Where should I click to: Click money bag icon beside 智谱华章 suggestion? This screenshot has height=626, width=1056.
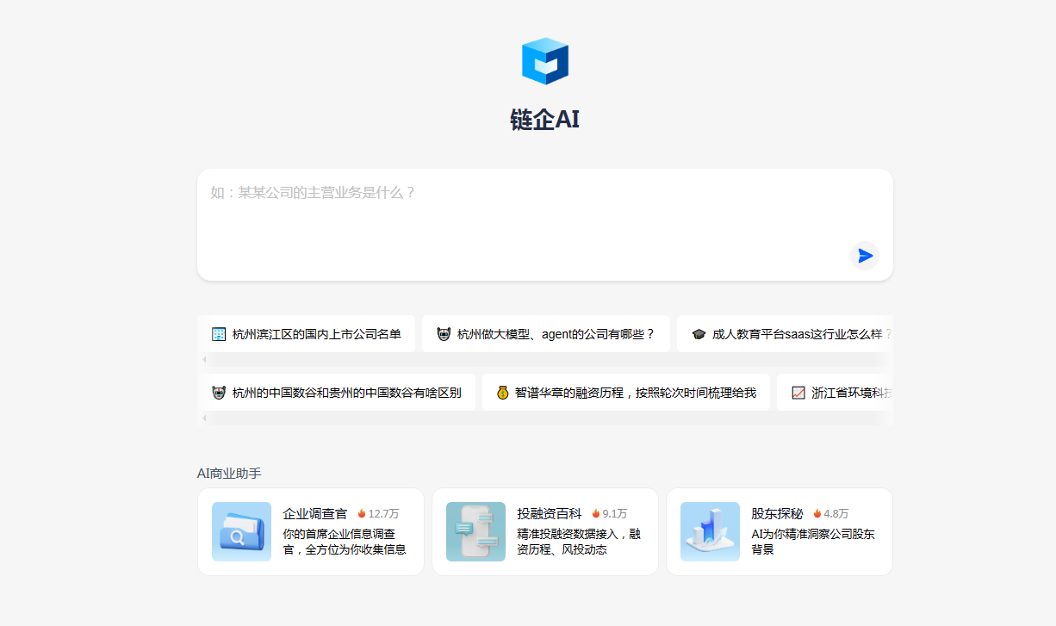click(x=503, y=393)
